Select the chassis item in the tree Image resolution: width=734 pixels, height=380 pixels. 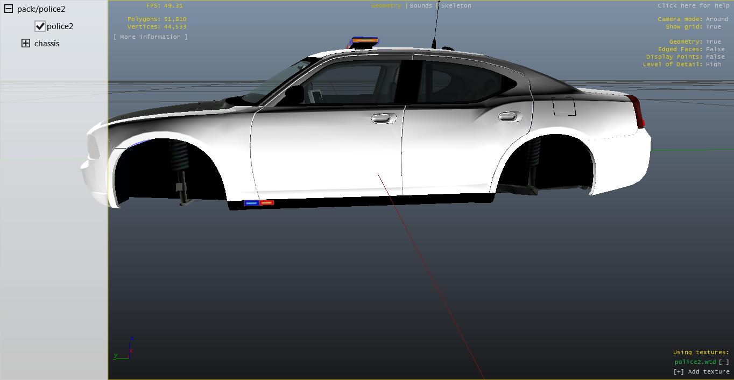coord(47,44)
